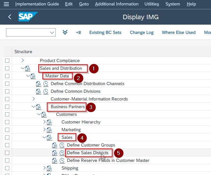Screen dimensions: 211x175
Task: Open documentation icon for Master Data
Action: 33,76
